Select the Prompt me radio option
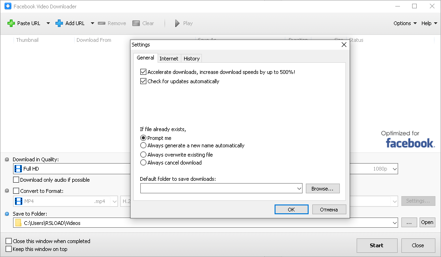 tap(143, 138)
